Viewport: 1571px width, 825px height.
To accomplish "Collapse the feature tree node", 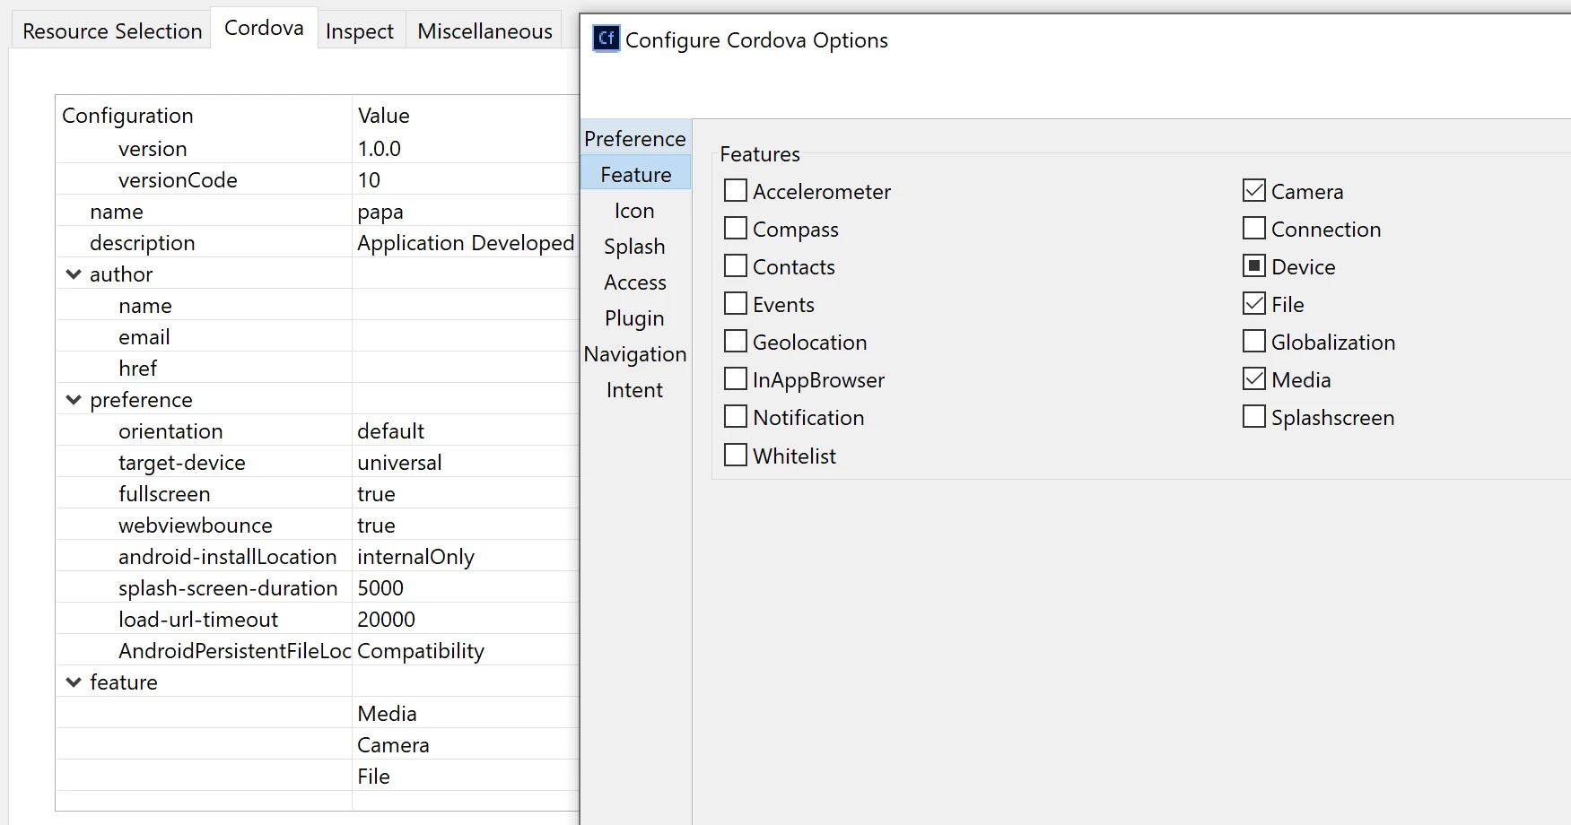I will click(74, 682).
